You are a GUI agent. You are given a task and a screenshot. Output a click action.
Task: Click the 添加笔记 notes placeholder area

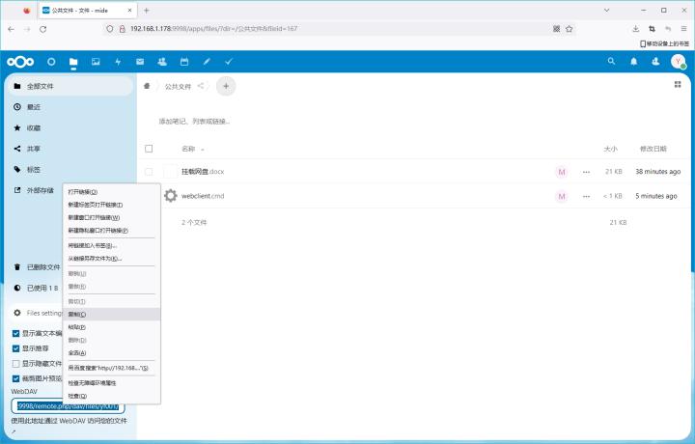pyautogui.click(x=194, y=122)
